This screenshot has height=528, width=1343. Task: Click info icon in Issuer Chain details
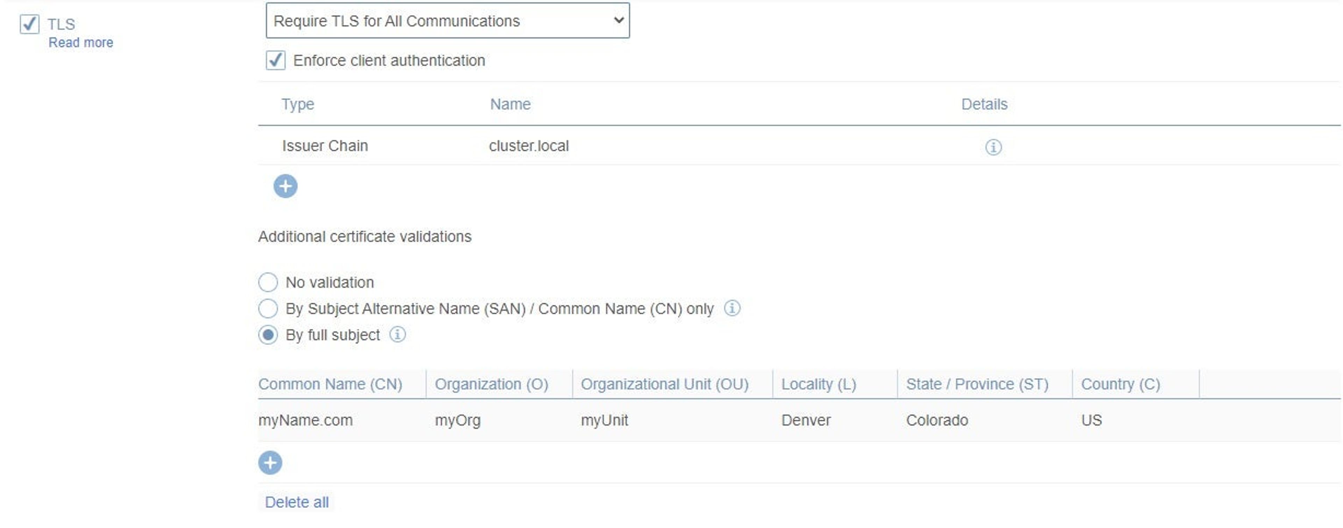[x=993, y=147]
